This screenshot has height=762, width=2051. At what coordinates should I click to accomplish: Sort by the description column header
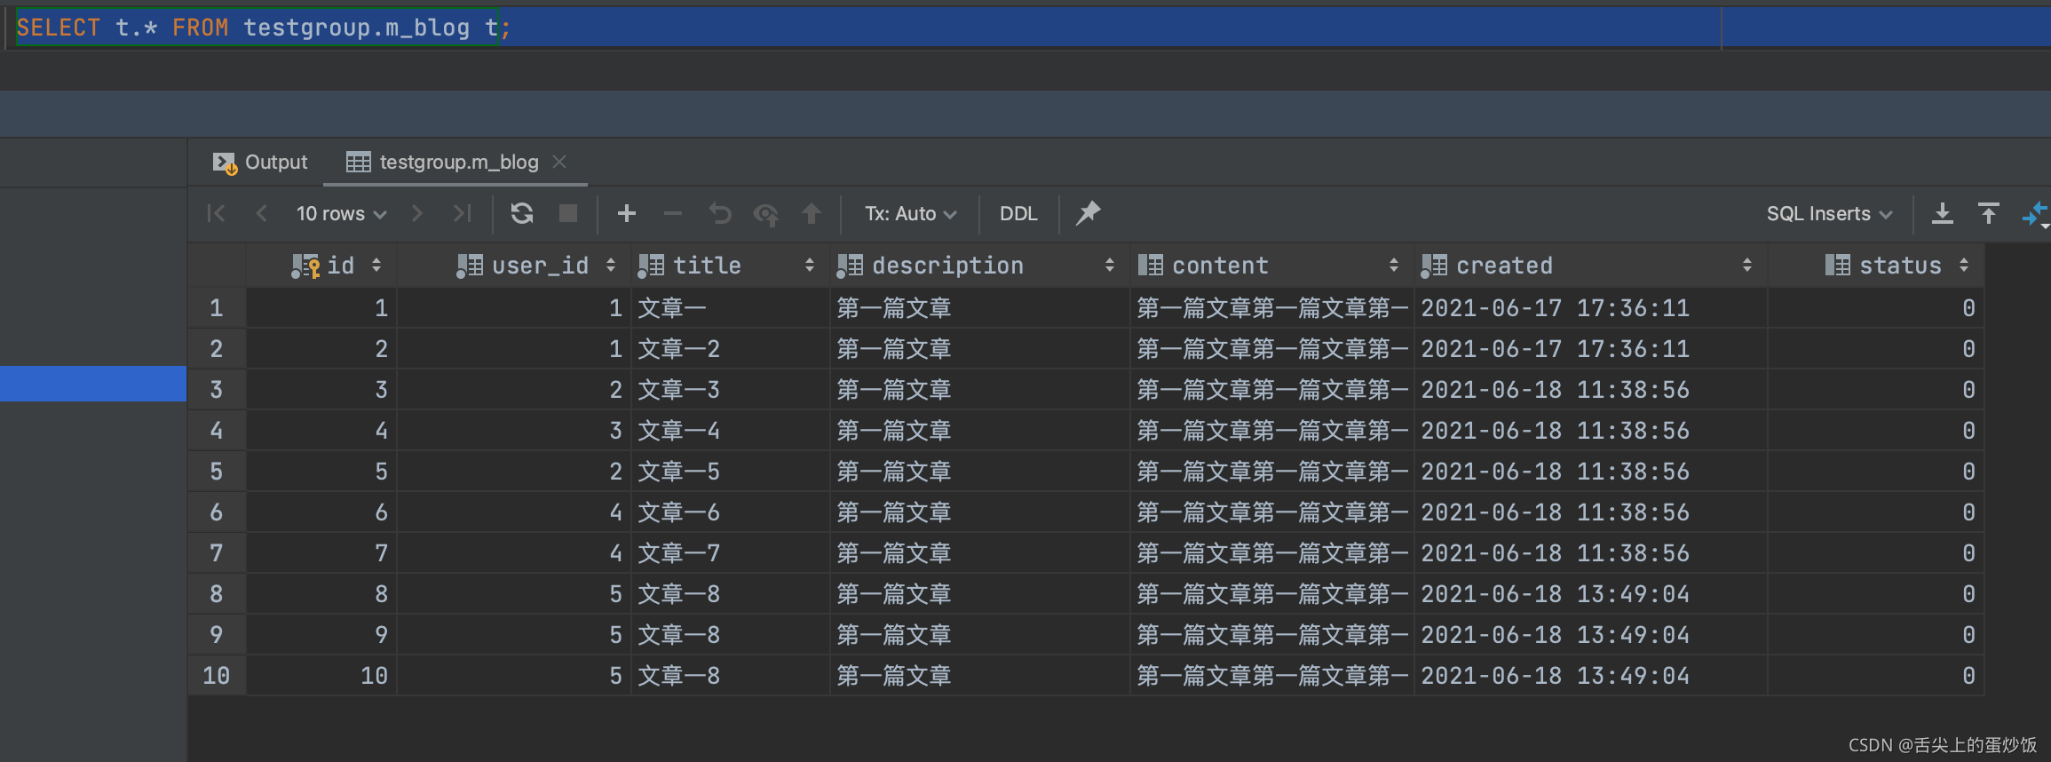[980, 266]
